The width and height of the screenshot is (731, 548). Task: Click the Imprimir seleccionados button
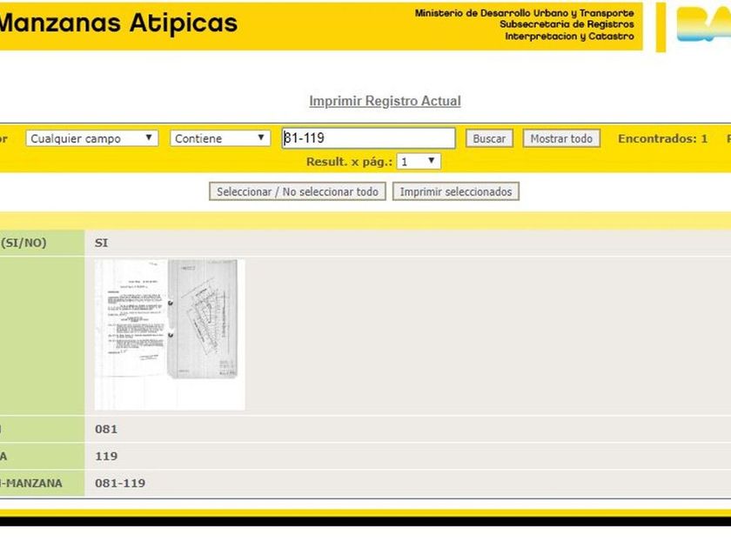pyautogui.click(x=456, y=191)
